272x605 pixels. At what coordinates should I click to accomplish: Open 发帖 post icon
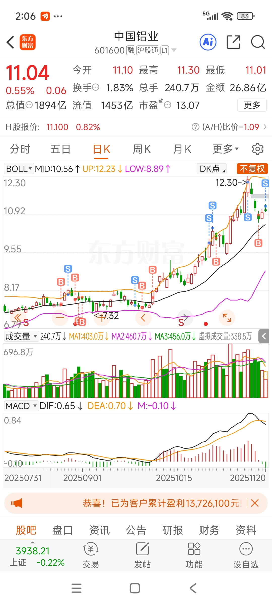pyautogui.click(x=143, y=556)
